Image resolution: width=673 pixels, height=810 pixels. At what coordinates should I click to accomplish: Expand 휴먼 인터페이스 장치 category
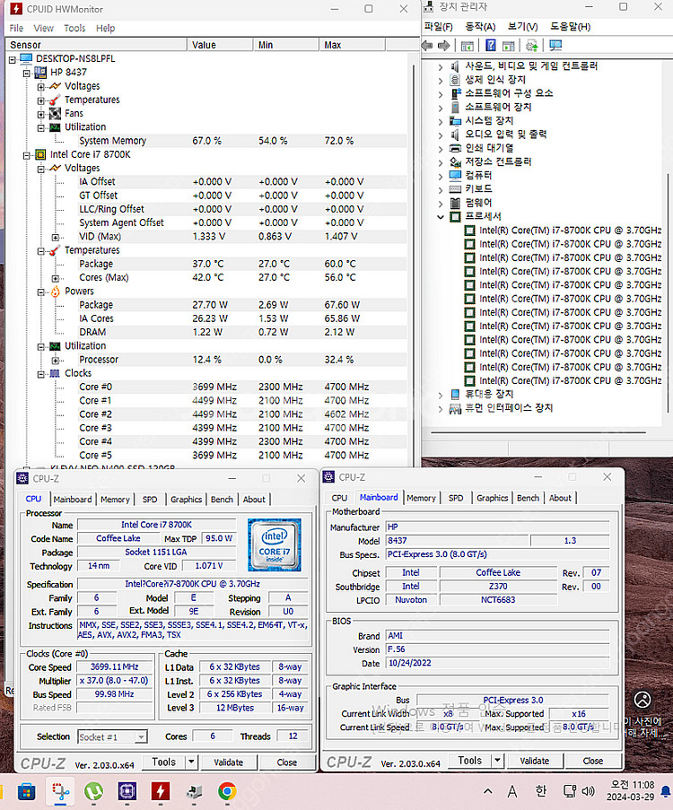[441, 409]
